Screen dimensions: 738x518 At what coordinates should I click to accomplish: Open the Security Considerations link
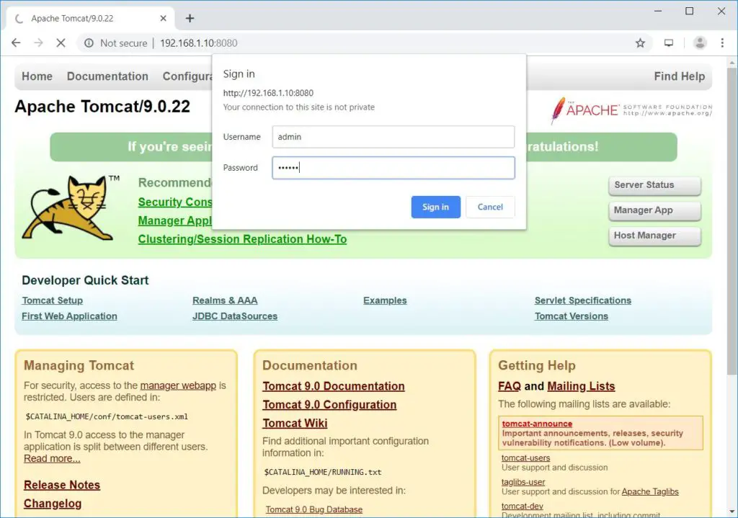[175, 202]
